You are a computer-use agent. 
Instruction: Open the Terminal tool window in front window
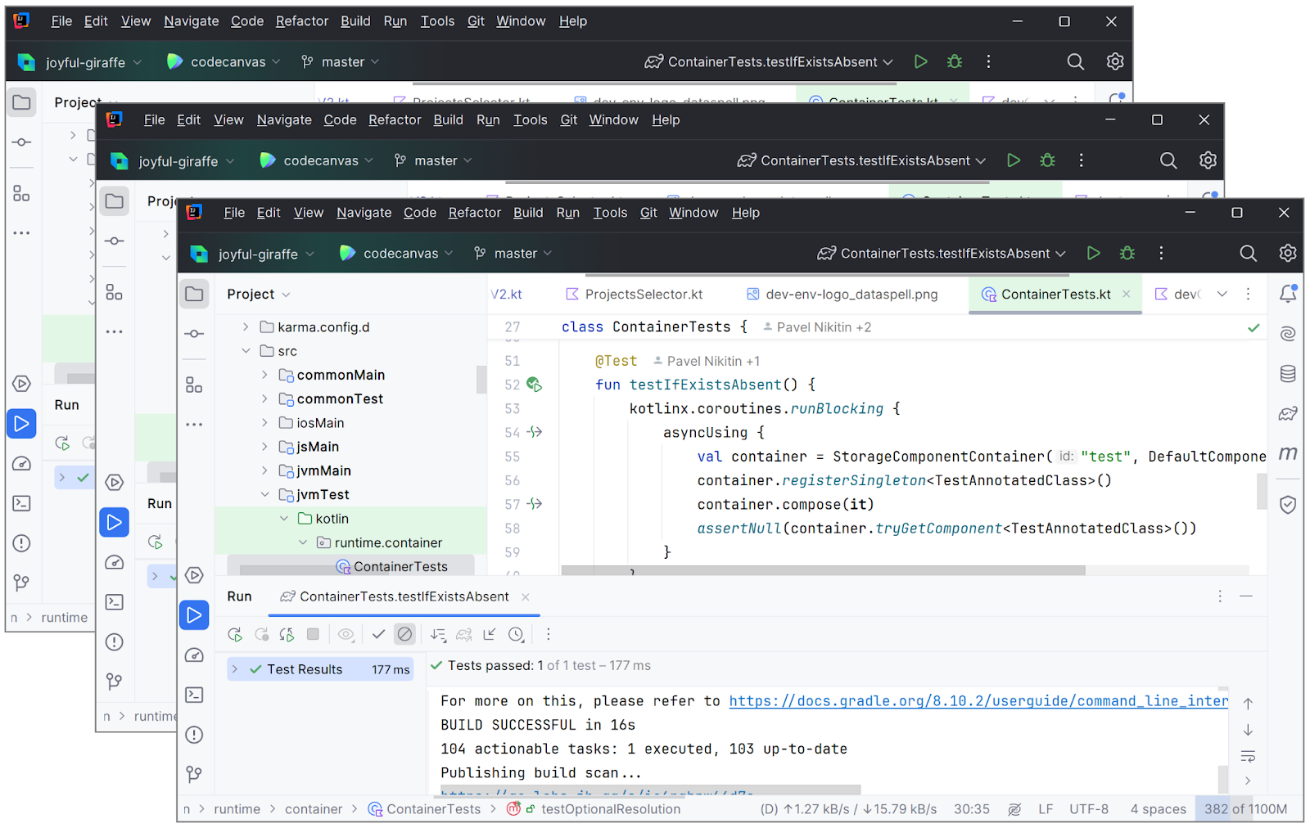click(x=194, y=695)
